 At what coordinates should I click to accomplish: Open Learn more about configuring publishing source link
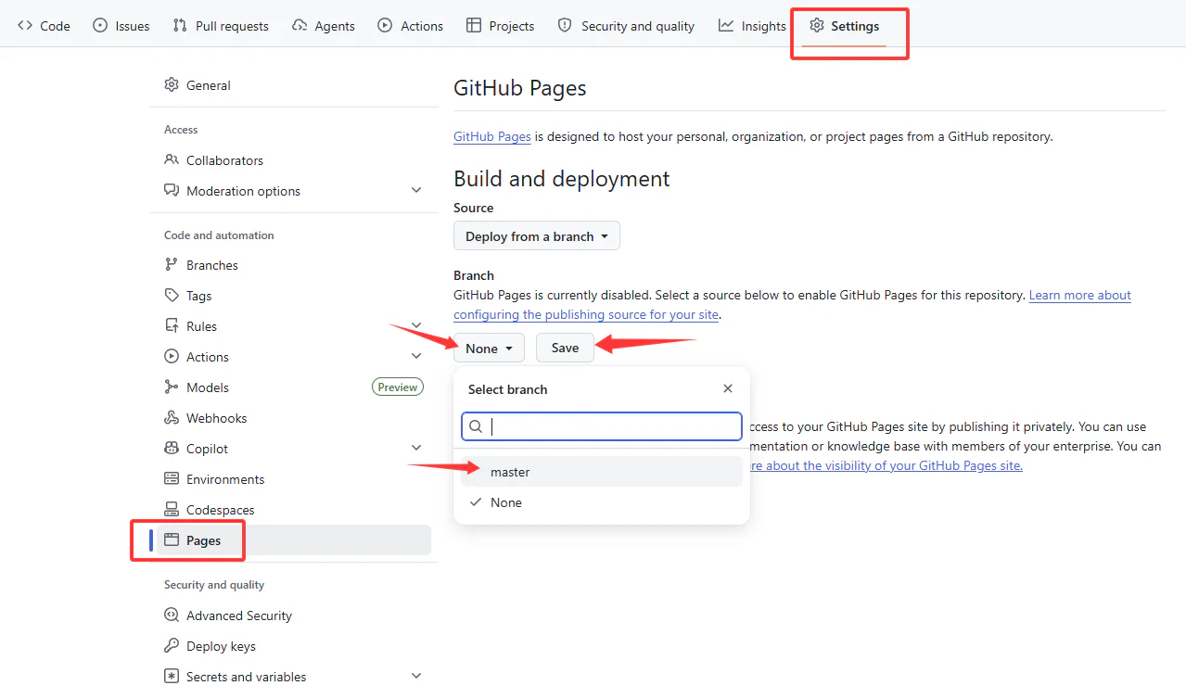792,305
